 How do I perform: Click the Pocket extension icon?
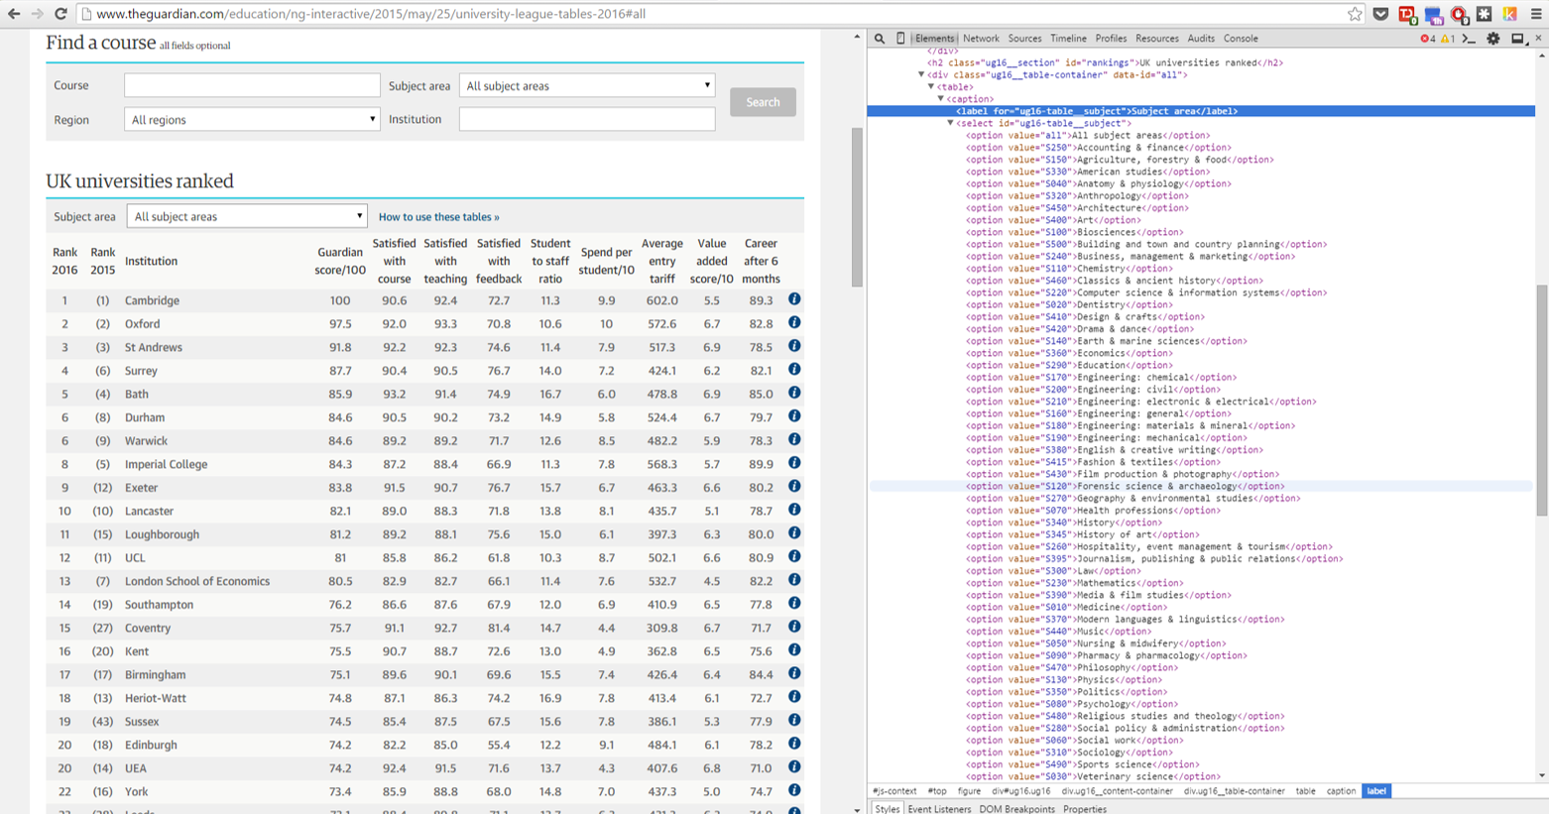(1380, 14)
